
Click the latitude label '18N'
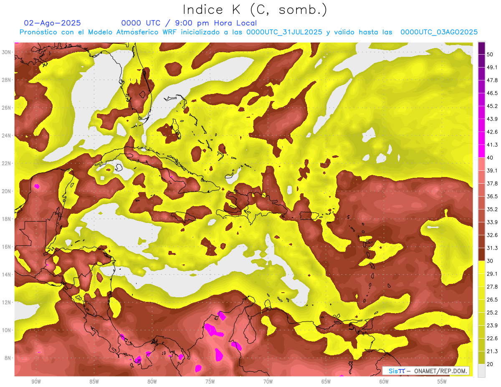coord(7,219)
